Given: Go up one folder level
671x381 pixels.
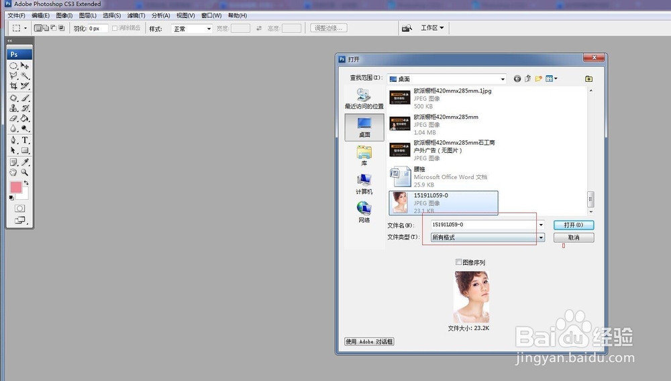Looking at the screenshot, I should pos(527,78).
